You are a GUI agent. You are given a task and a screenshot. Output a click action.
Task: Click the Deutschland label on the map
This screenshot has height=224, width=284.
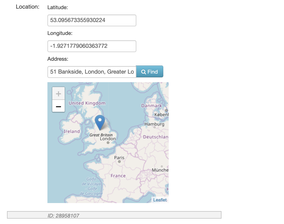[x=156, y=137]
